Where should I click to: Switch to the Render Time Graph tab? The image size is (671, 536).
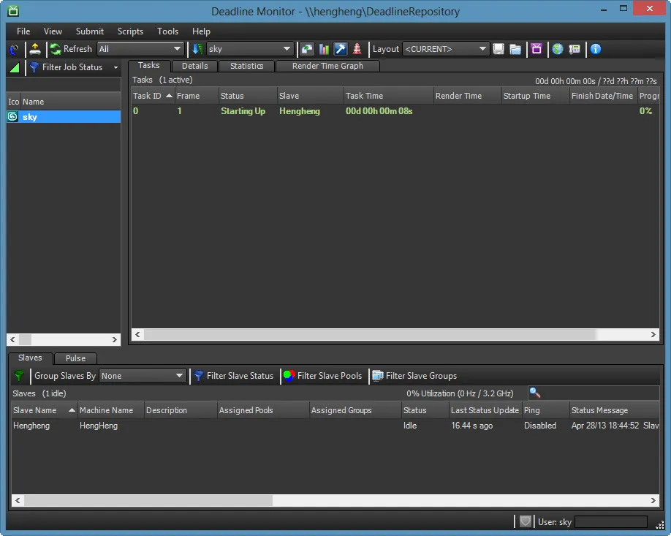[x=327, y=66]
